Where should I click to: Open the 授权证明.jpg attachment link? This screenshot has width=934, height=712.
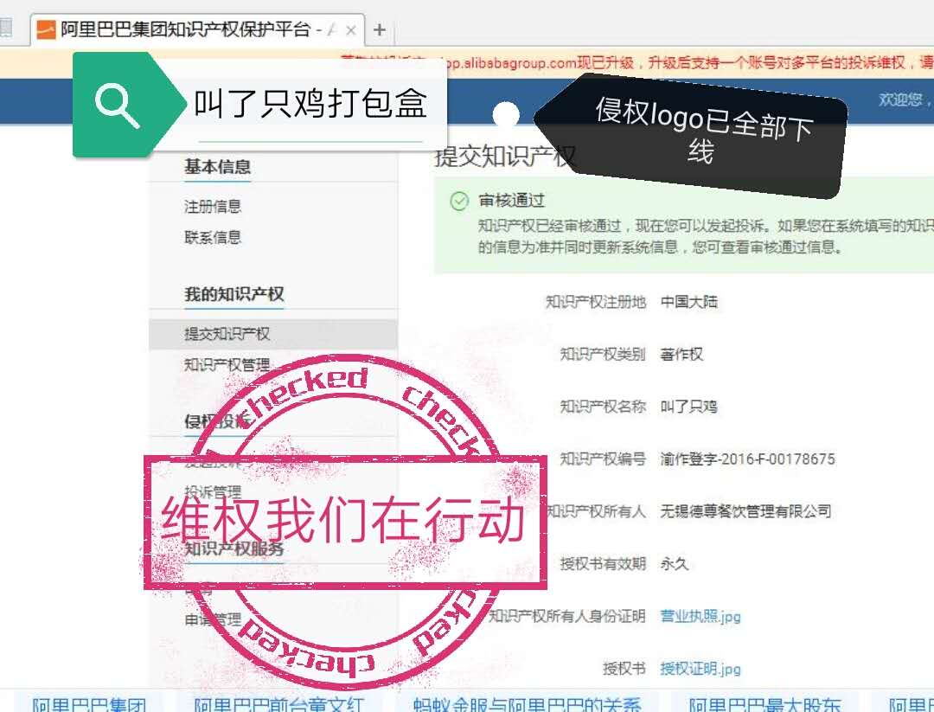[x=700, y=669]
